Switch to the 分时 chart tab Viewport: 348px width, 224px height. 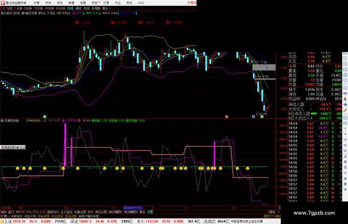coord(10,8)
